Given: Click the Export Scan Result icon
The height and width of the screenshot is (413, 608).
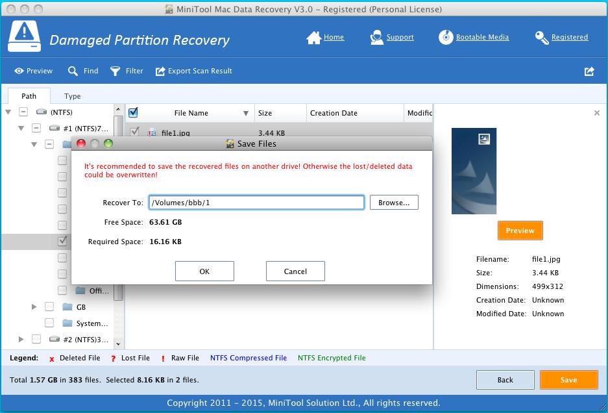Looking at the screenshot, I should tap(160, 71).
